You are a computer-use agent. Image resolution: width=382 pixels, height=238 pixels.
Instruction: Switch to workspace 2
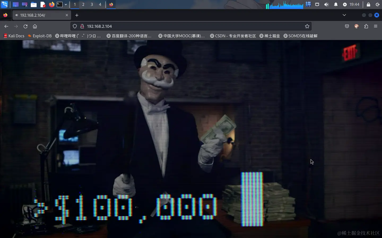click(83, 4)
